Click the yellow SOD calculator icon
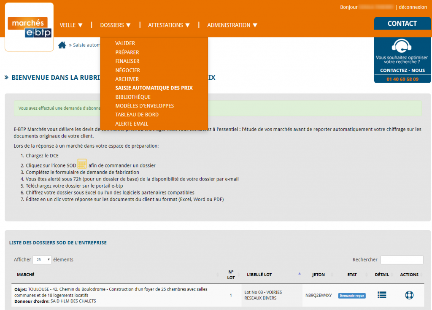This screenshot has width=432, height=310. click(82, 164)
